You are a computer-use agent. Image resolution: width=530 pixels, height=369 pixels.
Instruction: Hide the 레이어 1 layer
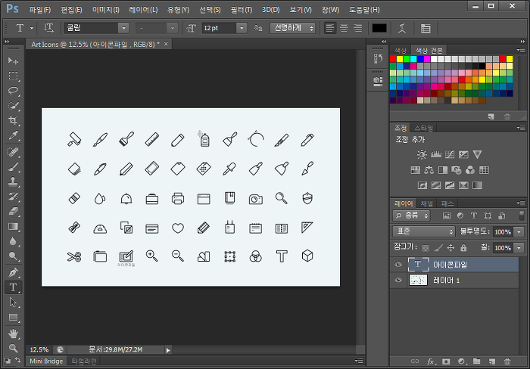[x=398, y=280]
